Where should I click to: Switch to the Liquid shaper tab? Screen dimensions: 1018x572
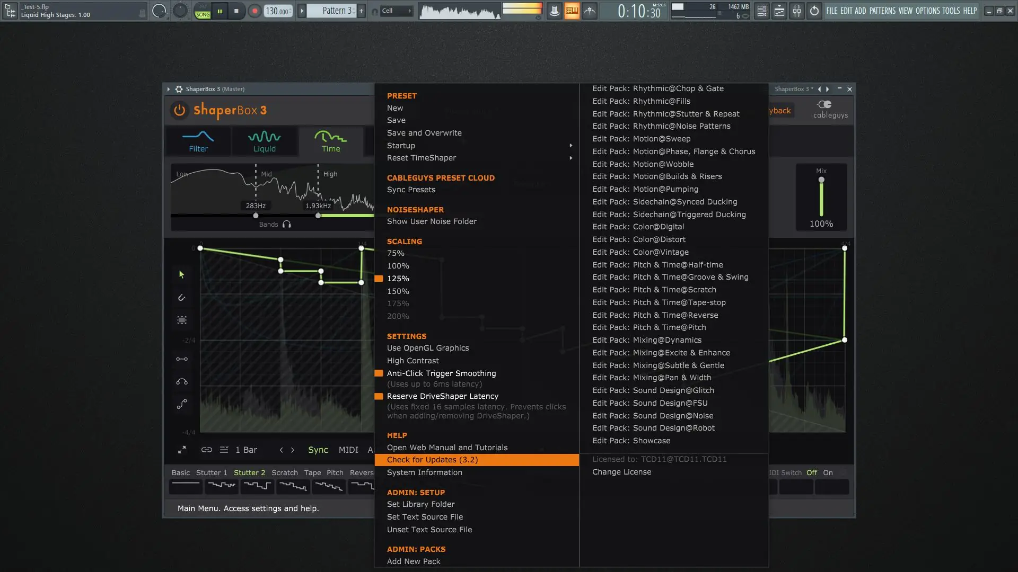click(x=264, y=141)
